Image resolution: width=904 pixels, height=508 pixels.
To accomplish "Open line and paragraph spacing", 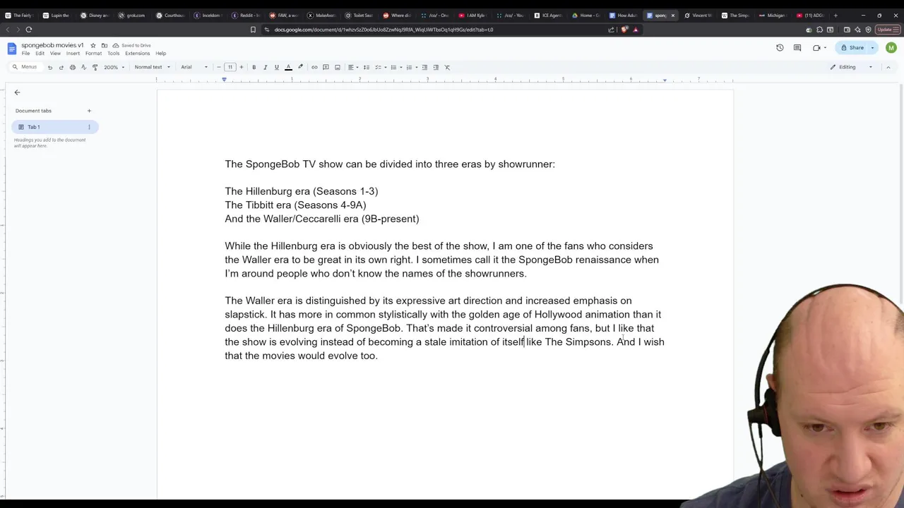I will click(x=366, y=67).
